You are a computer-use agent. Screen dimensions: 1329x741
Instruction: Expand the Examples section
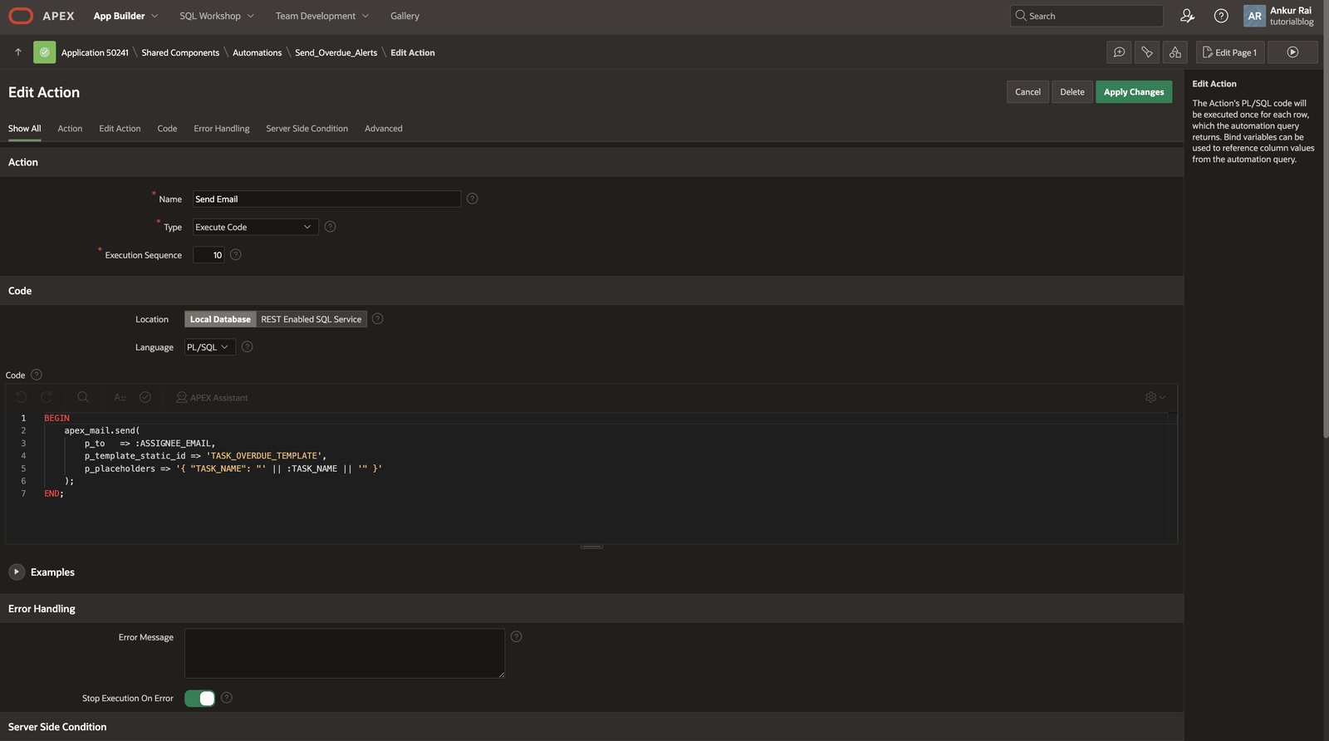(x=17, y=572)
